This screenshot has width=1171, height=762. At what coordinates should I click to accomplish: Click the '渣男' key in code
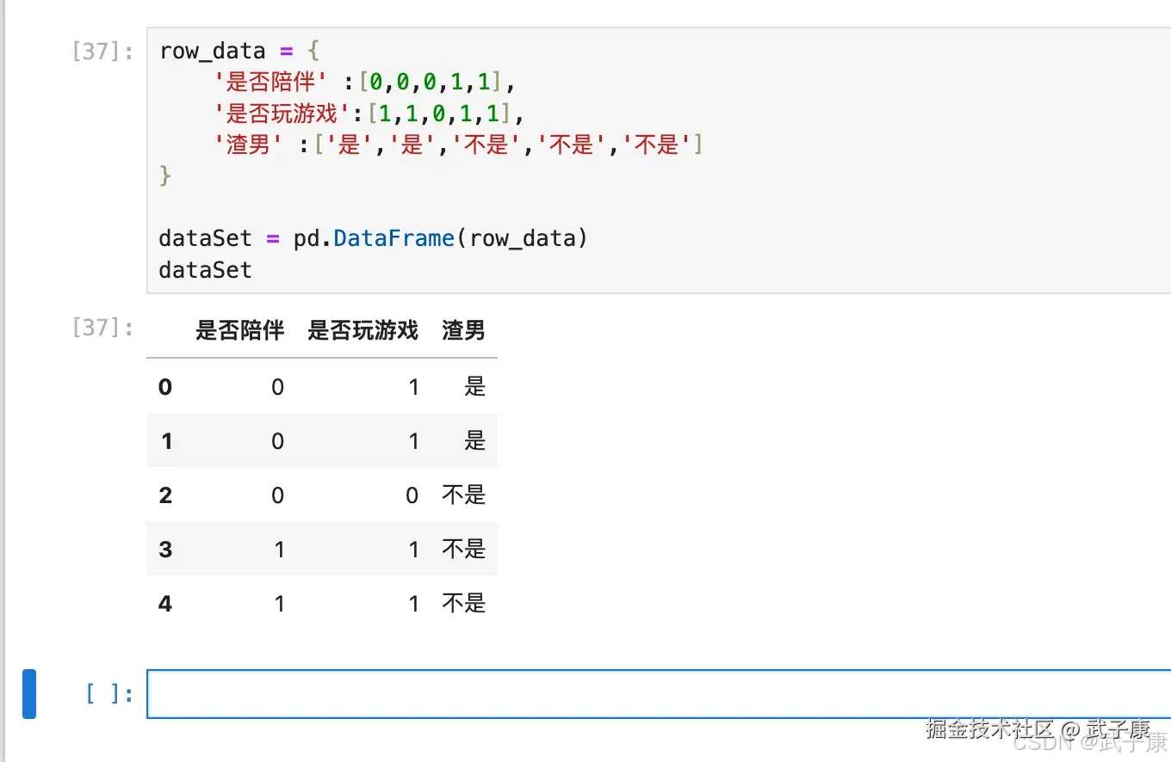click(x=249, y=144)
